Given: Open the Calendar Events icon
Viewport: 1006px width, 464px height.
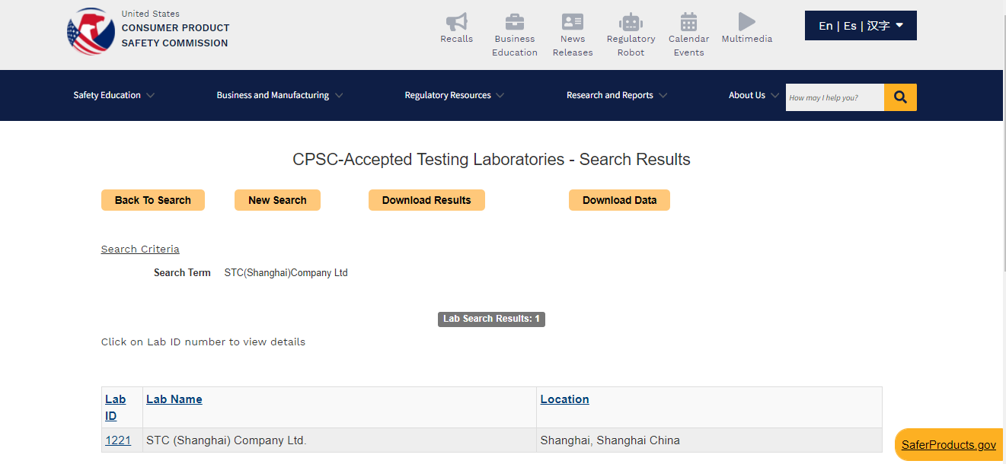Looking at the screenshot, I should point(688,21).
